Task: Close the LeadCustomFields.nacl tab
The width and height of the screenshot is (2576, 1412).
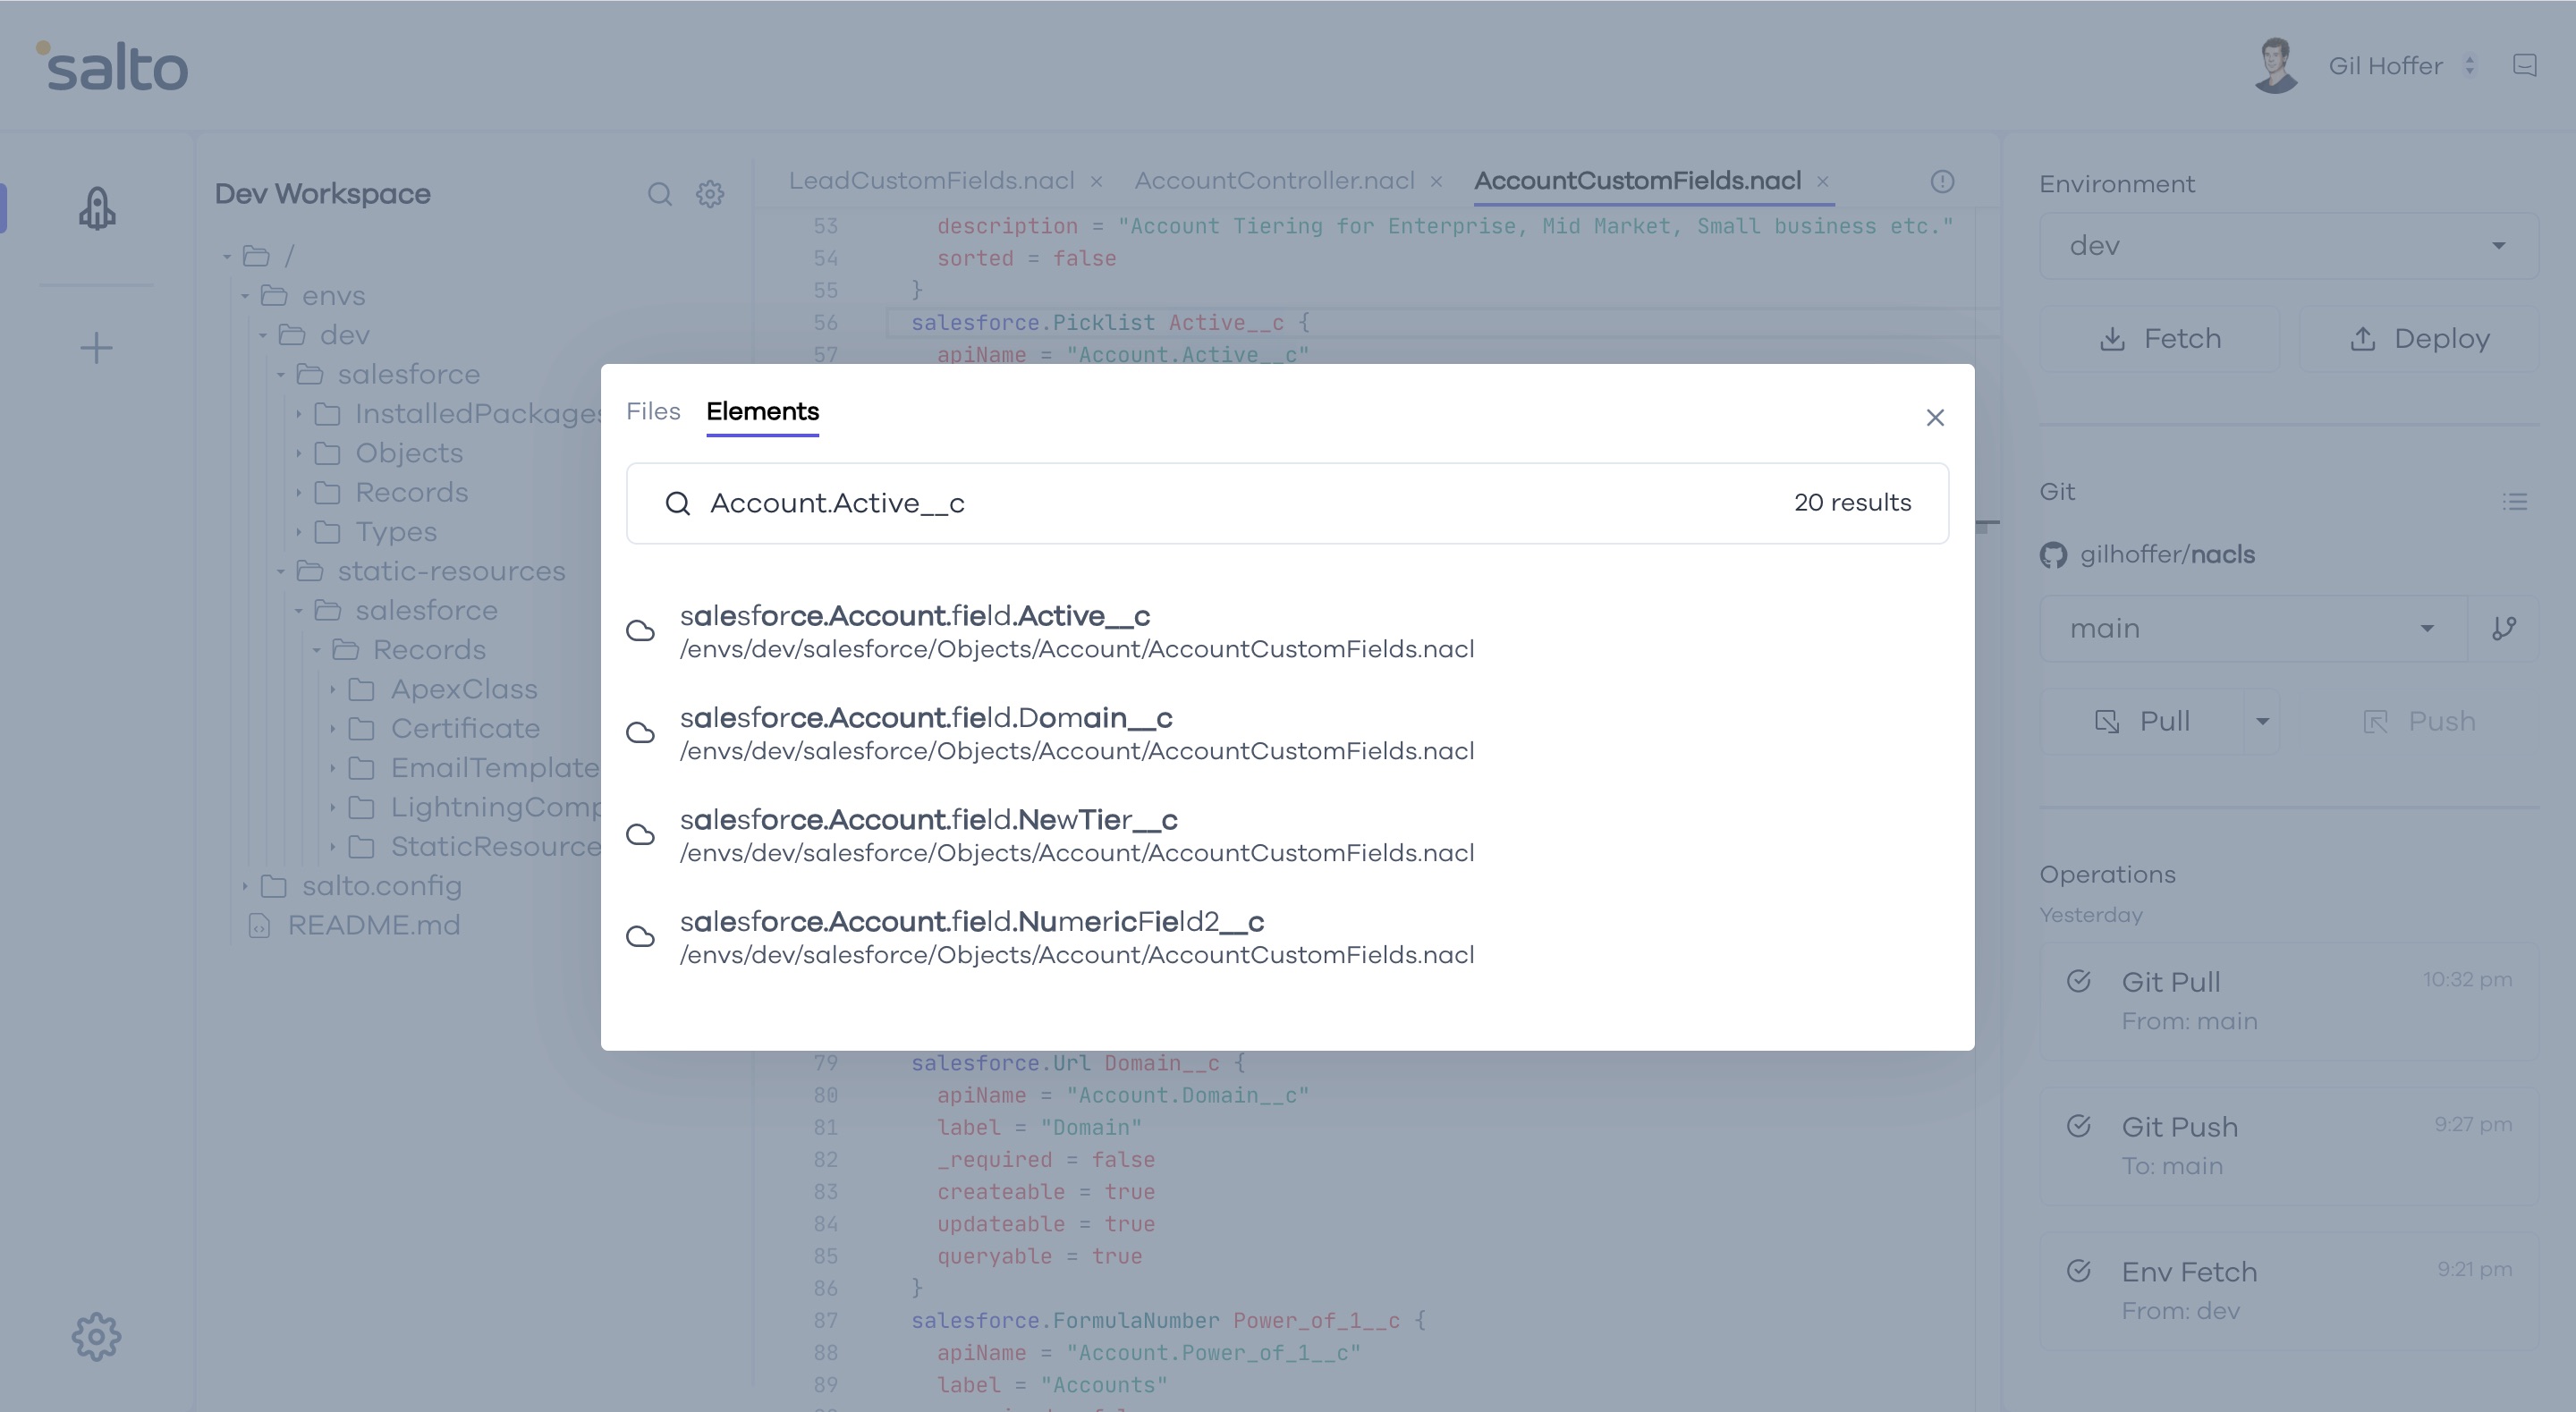Action: coord(1096,181)
